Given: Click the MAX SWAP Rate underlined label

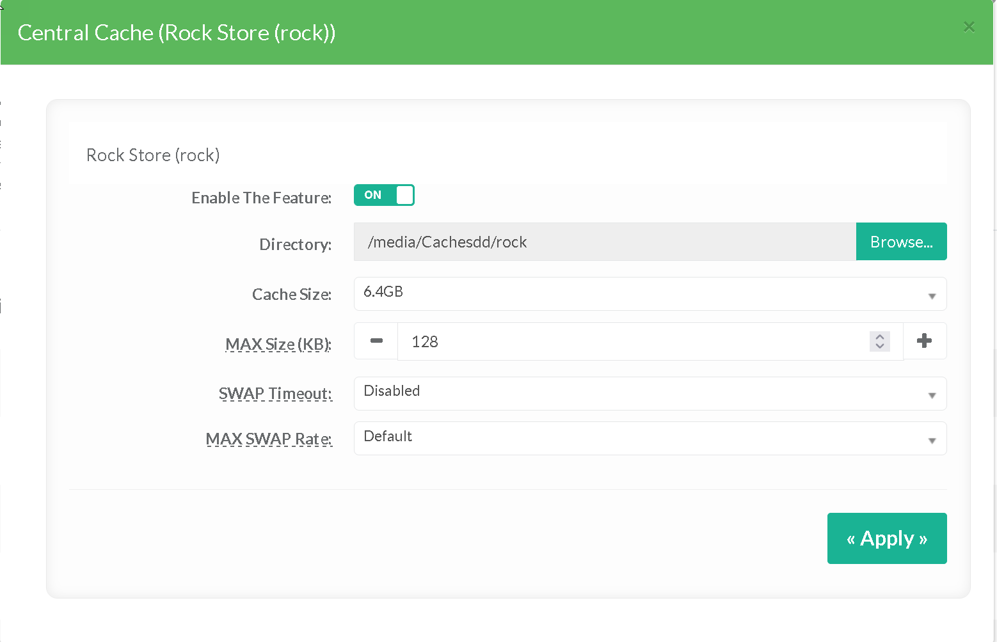Looking at the screenshot, I should [269, 439].
